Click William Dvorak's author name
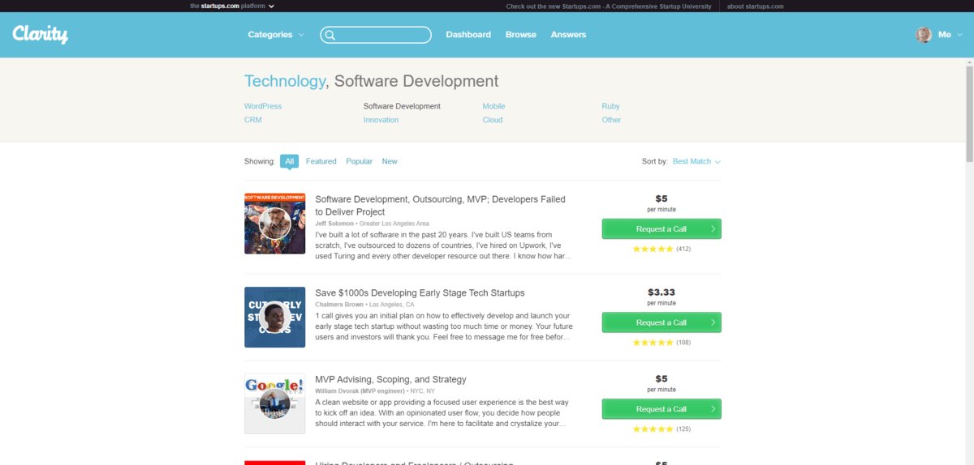The image size is (974, 465). (x=360, y=391)
